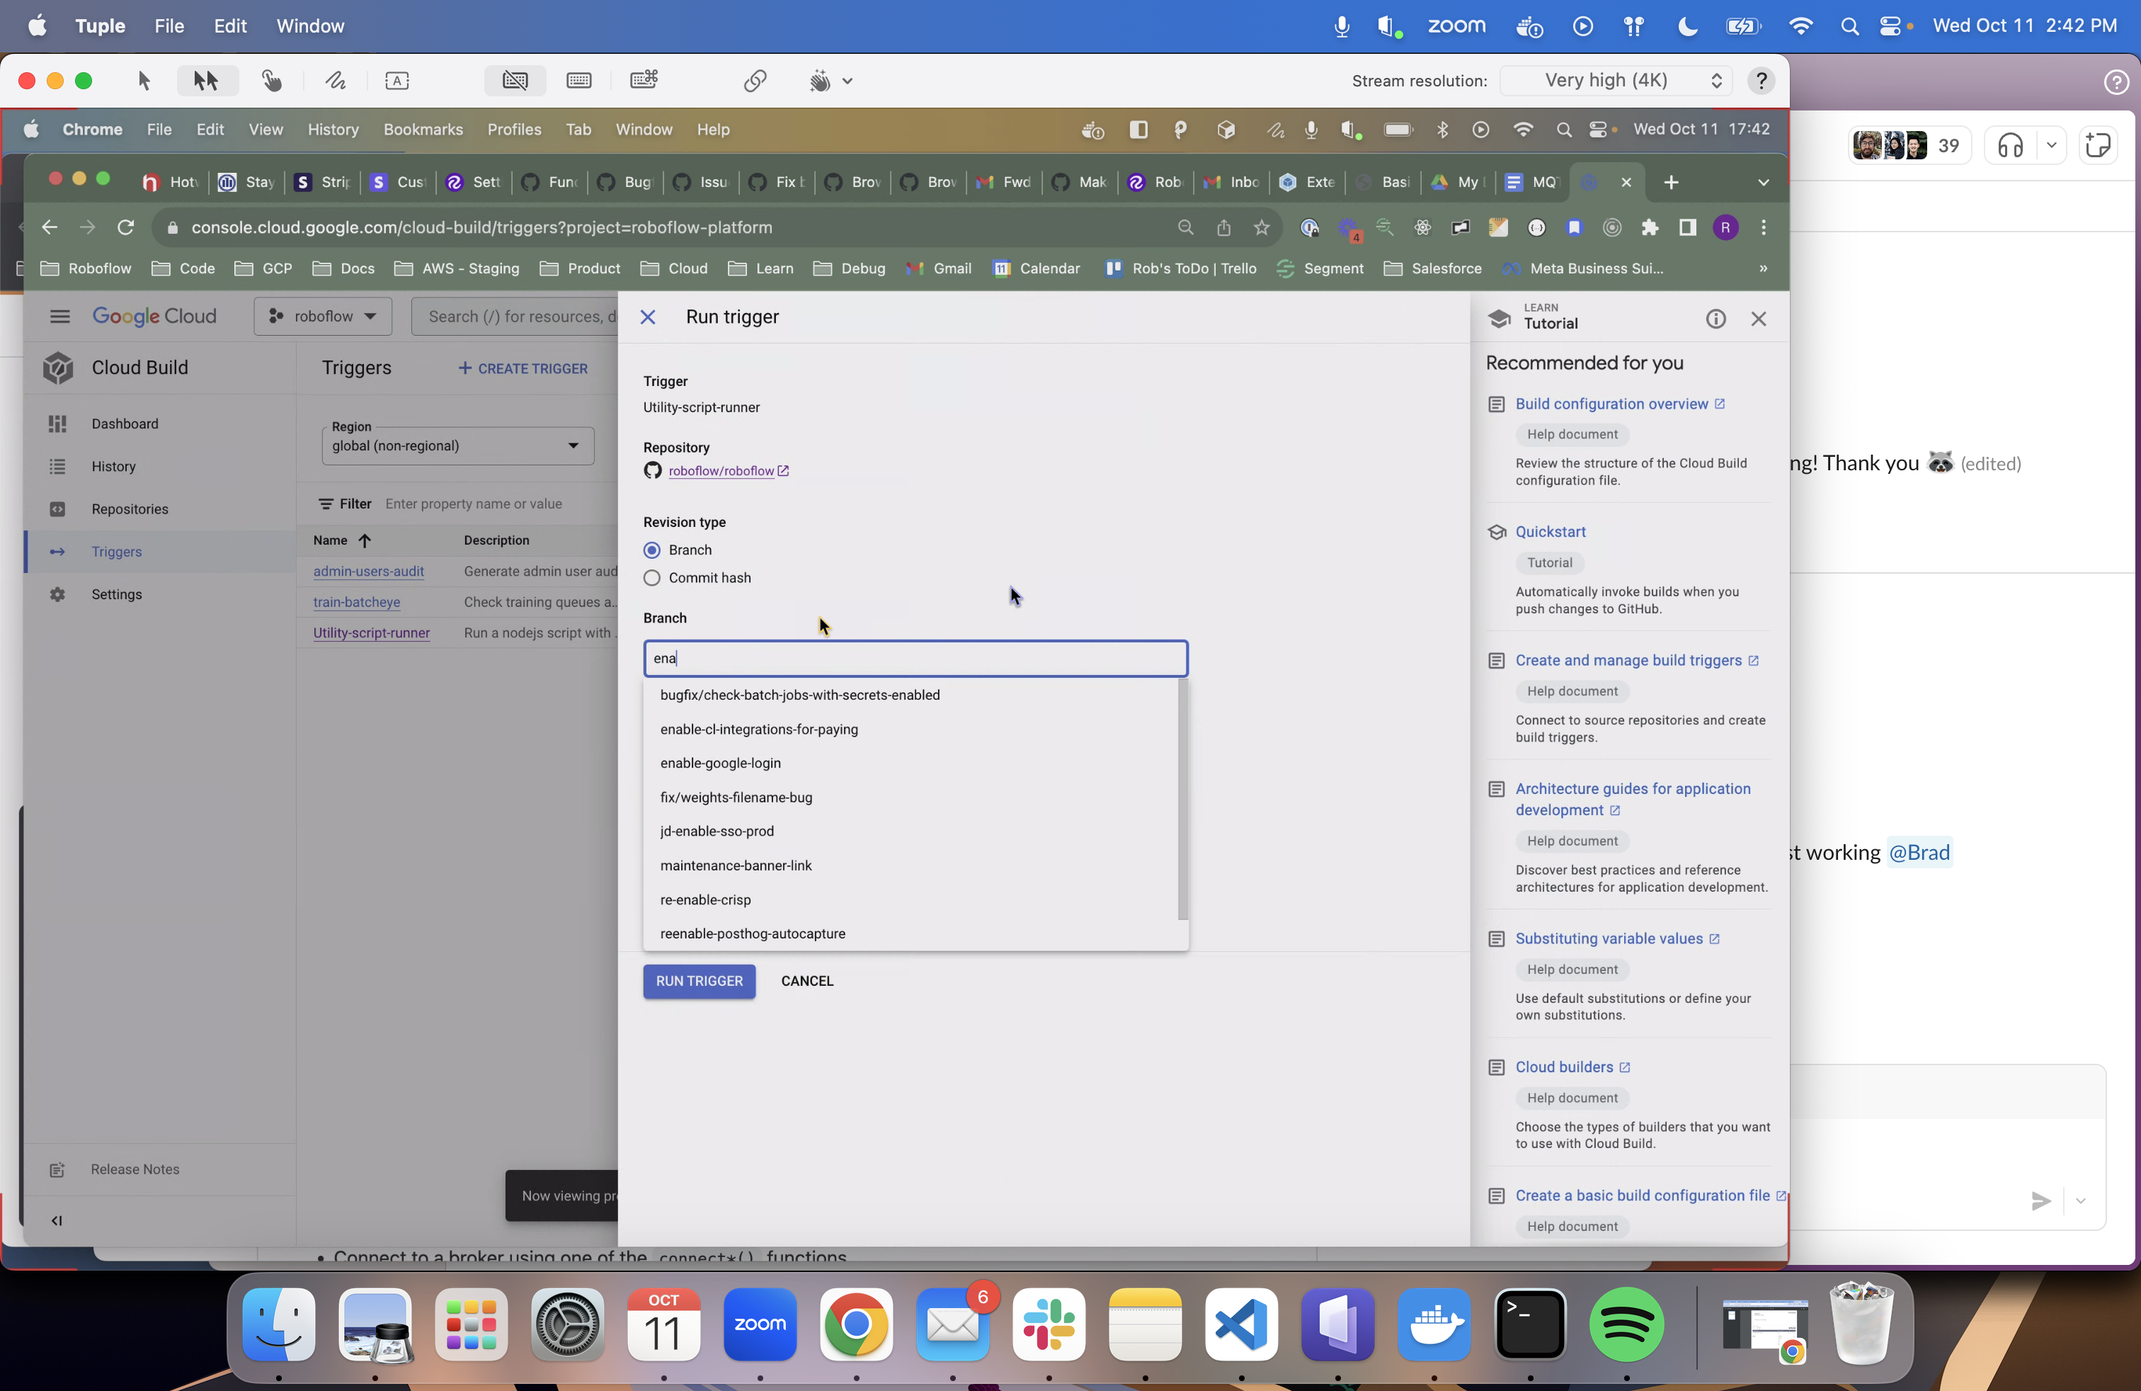Open the roboflow project selector
Image resolution: width=2141 pixels, height=1391 pixels.
click(x=323, y=317)
